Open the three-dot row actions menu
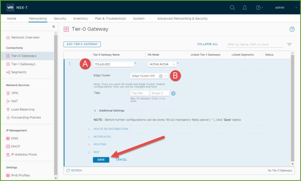This screenshot has height=181, width=301. click(x=70, y=64)
